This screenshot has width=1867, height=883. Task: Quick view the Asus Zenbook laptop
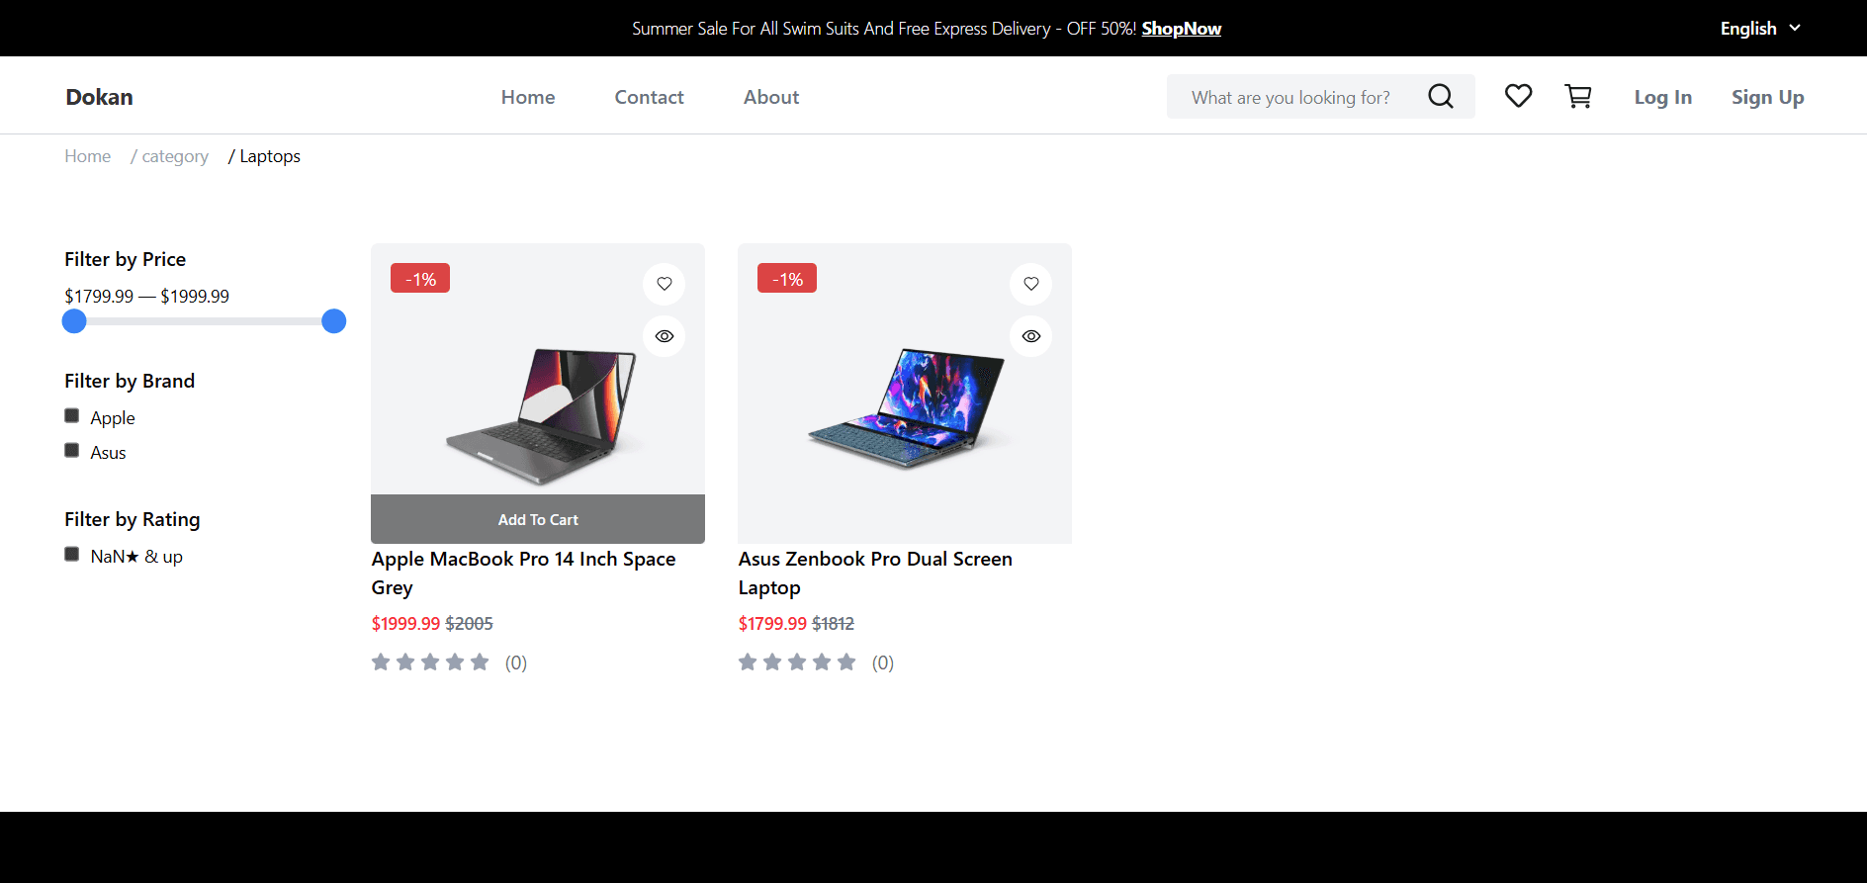point(1030,336)
